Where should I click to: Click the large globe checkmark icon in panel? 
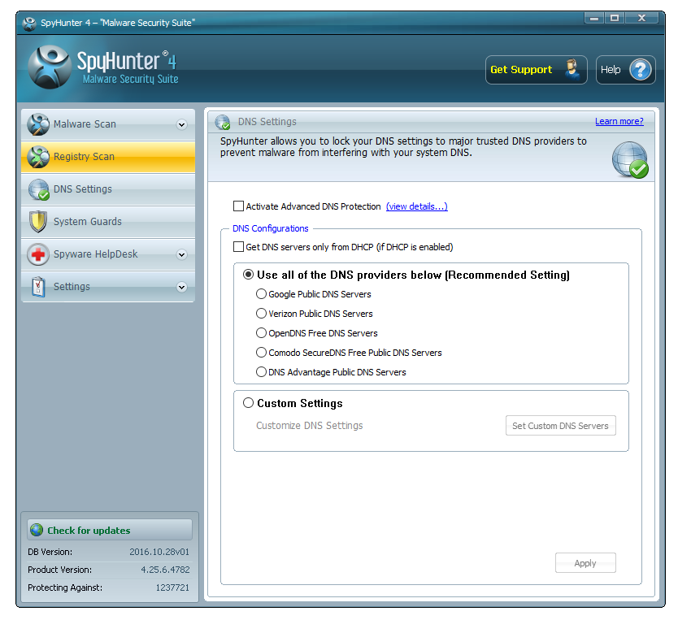point(630,159)
